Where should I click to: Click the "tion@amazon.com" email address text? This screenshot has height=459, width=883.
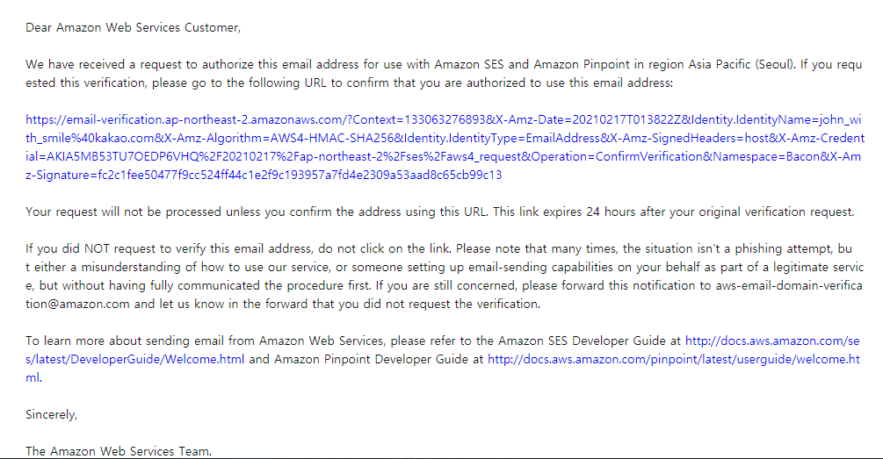[77, 305]
